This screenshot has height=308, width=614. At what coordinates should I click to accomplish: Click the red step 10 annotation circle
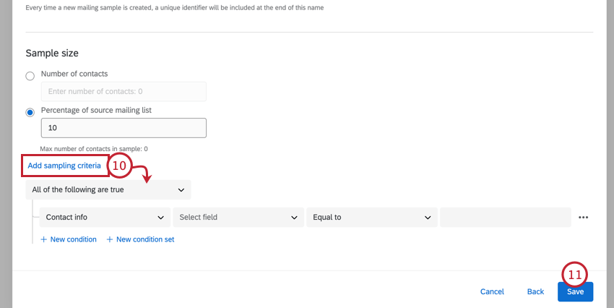pyautogui.click(x=119, y=166)
